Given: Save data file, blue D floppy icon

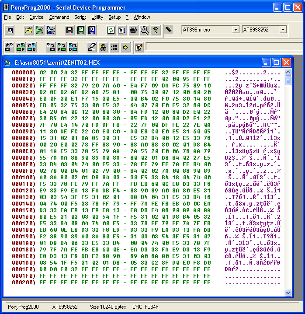Looking at the screenshot, I should pos(92,30).
